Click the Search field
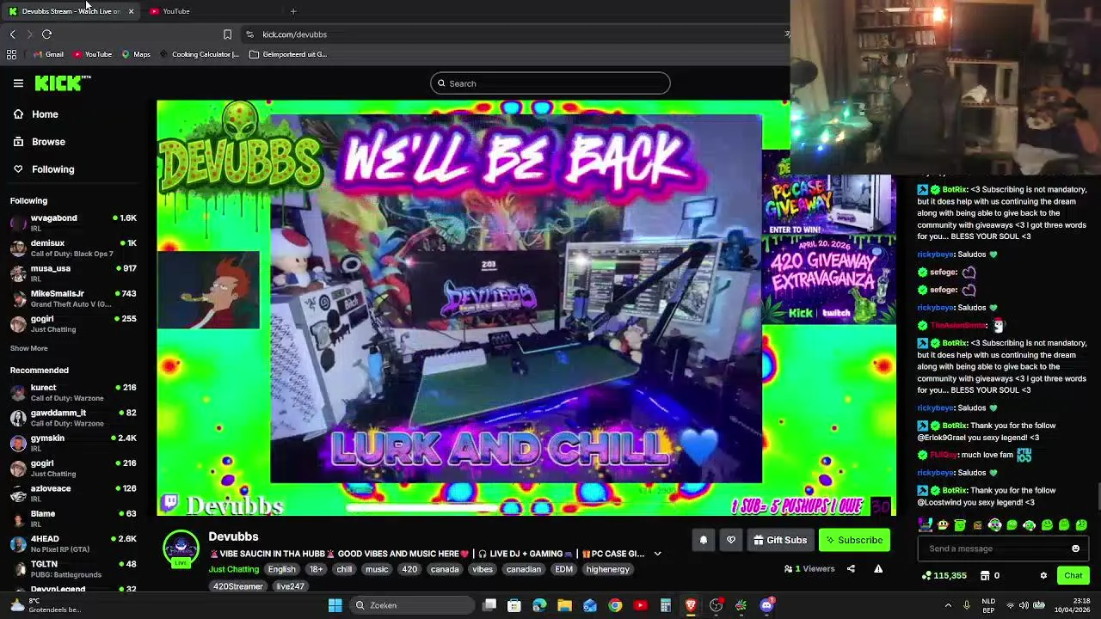The height and width of the screenshot is (619, 1101). pyautogui.click(x=550, y=83)
